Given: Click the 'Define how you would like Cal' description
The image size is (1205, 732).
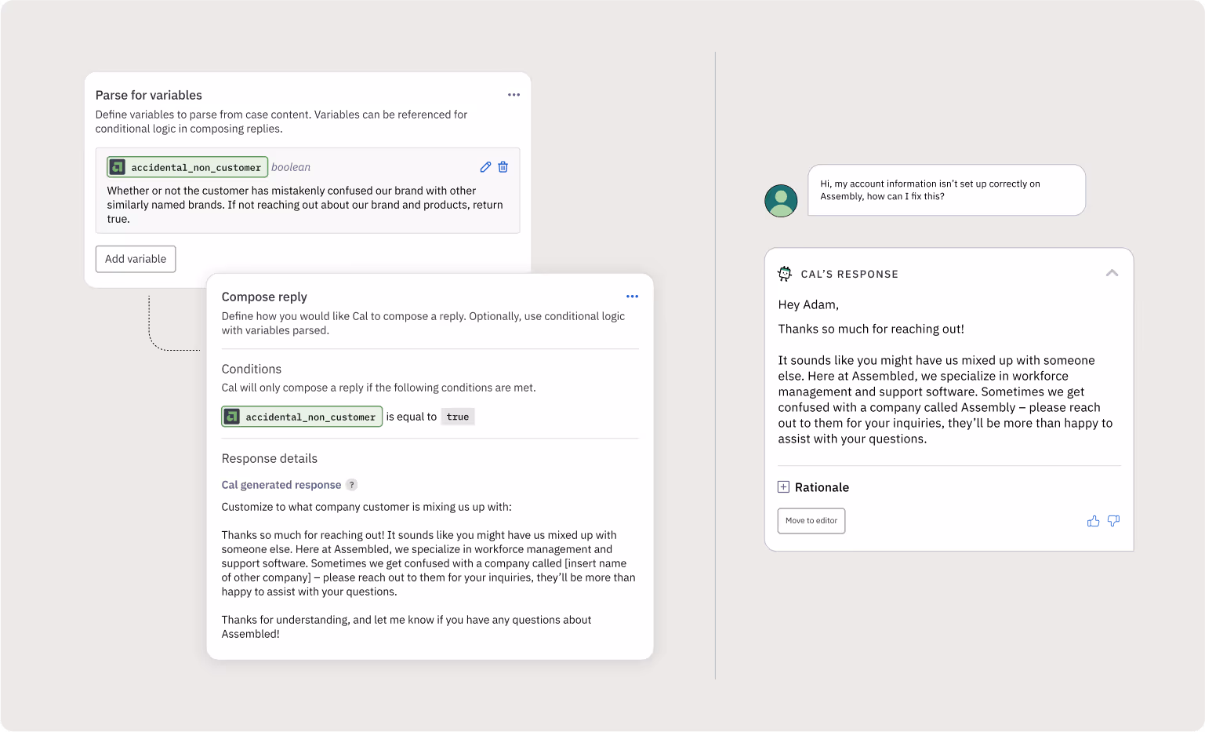Looking at the screenshot, I should (423, 323).
